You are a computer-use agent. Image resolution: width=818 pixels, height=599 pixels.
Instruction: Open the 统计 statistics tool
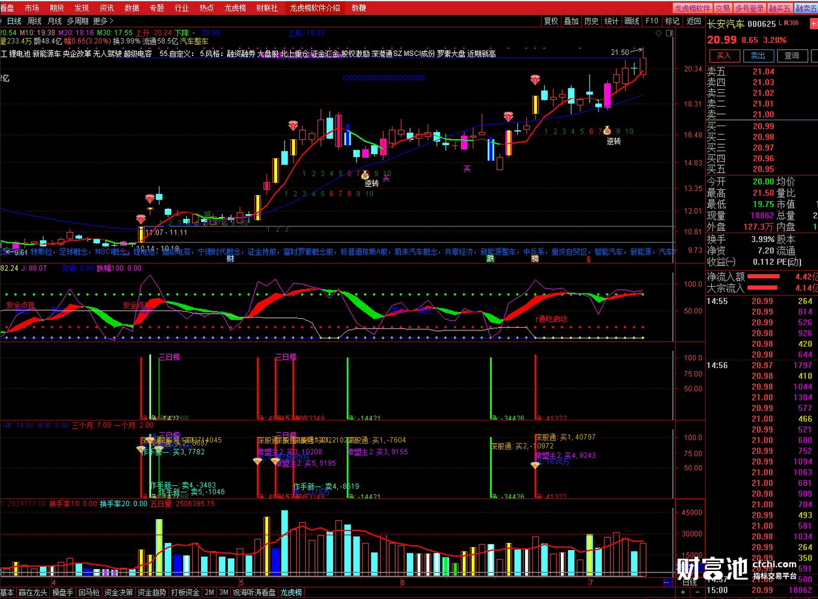coord(611,21)
